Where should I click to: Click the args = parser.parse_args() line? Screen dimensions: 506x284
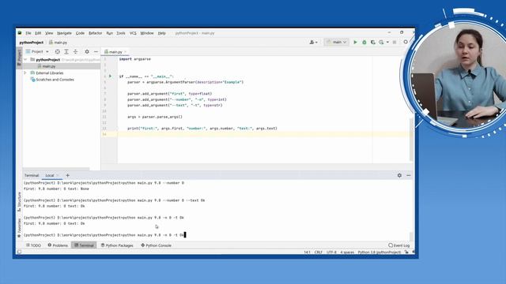point(155,117)
